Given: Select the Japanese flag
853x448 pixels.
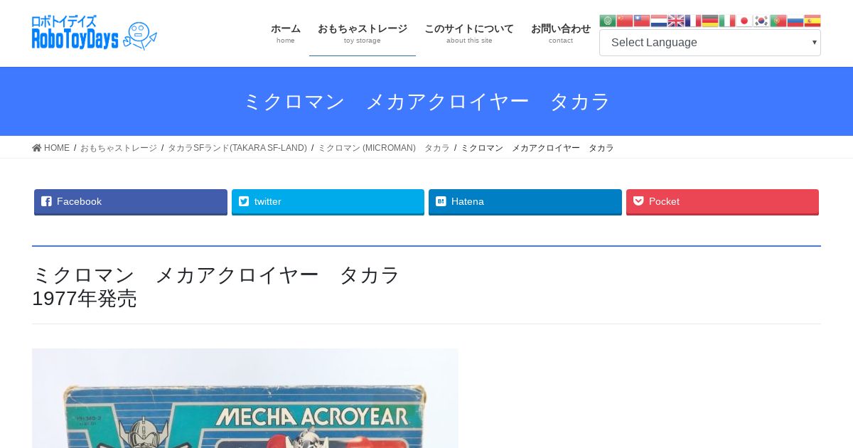Looking at the screenshot, I should tap(744, 21).
